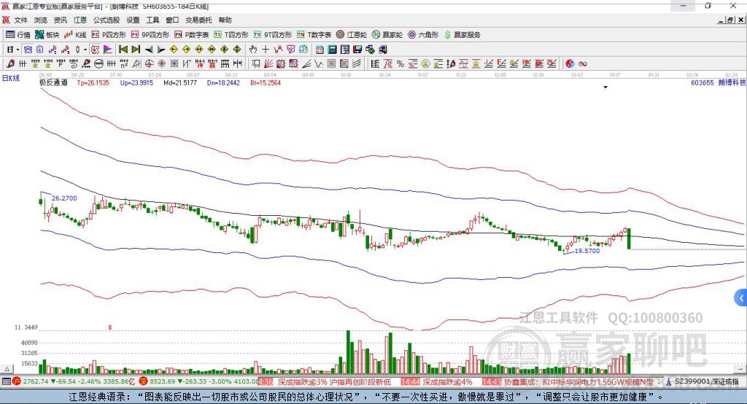Screen dimensions: 747x404
Task: Step chart right with black arrow
Action: (x=161, y=50)
